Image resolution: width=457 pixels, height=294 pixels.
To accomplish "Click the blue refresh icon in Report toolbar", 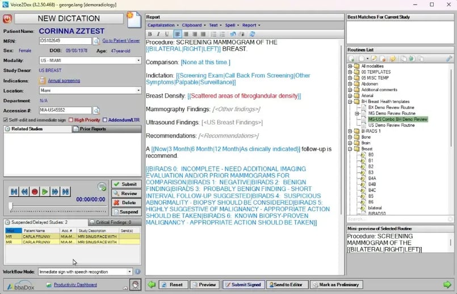I will click(x=253, y=34).
